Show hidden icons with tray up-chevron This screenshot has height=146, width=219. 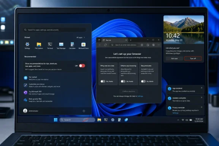click(x=178, y=120)
